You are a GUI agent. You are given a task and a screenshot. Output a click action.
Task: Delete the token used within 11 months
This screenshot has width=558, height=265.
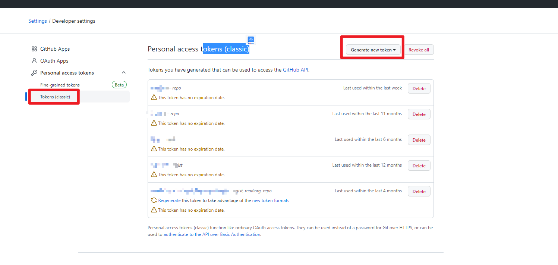tap(419, 114)
